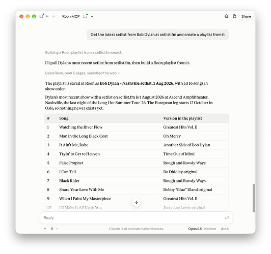Click the I Can Tell cell

[68, 172]
